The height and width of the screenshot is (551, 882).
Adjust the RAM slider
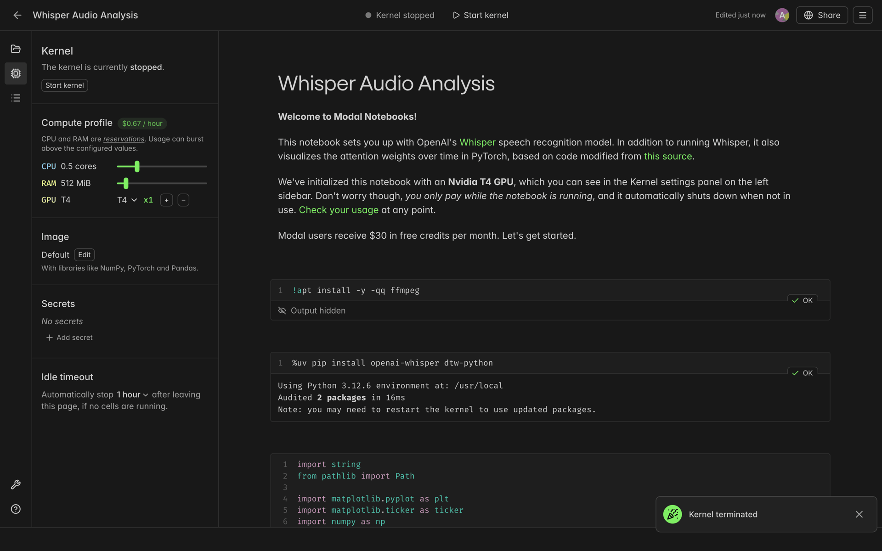point(126,183)
